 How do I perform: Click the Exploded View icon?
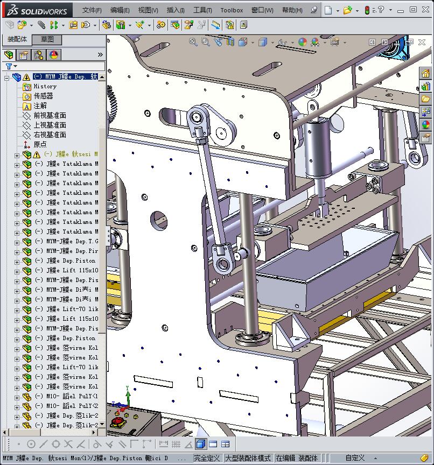[x=188, y=25]
